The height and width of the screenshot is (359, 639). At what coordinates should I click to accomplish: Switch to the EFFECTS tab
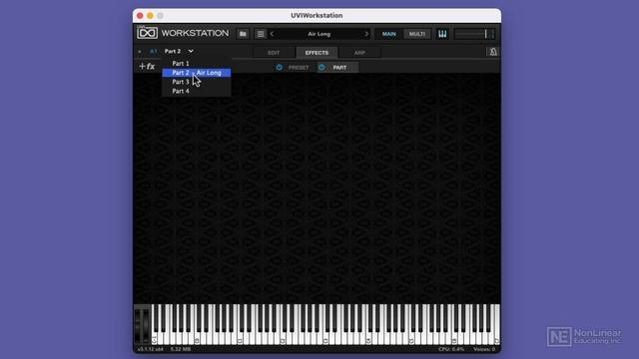[x=317, y=53]
